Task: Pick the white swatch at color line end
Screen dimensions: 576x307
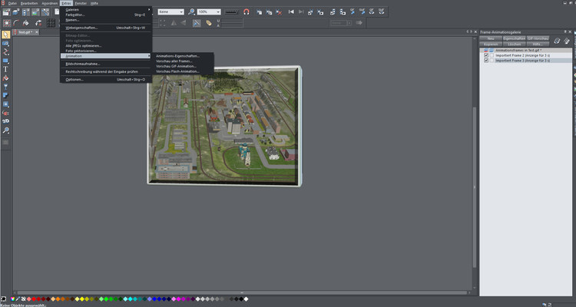Action: [x=246, y=299]
